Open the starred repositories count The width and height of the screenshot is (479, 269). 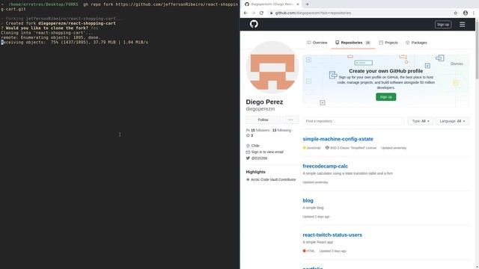tap(249, 135)
